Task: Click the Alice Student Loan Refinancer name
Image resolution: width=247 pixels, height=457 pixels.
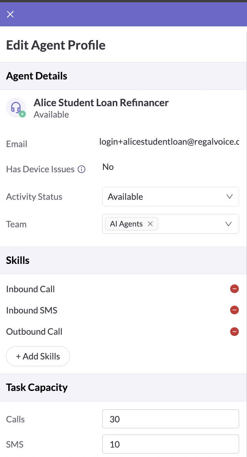Action: click(x=101, y=103)
